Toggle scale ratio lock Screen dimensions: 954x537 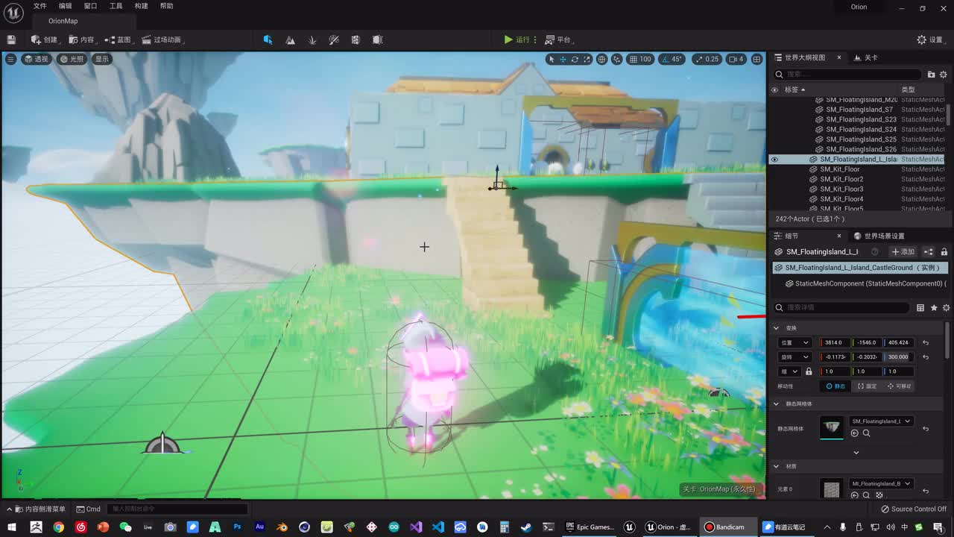[x=809, y=371]
